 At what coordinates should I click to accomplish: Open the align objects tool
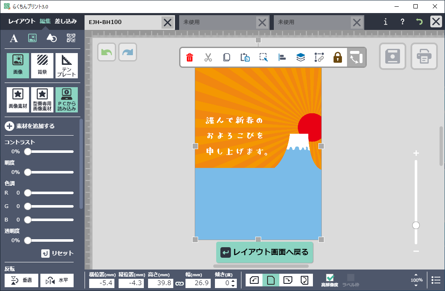coord(282,57)
